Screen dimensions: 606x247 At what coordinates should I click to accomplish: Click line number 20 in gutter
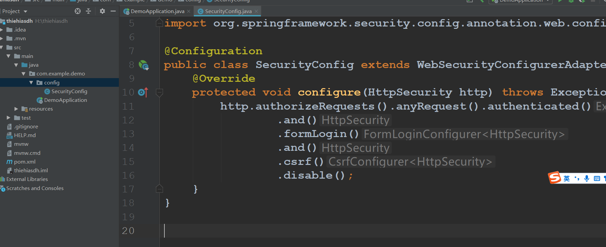[x=128, y=231]
